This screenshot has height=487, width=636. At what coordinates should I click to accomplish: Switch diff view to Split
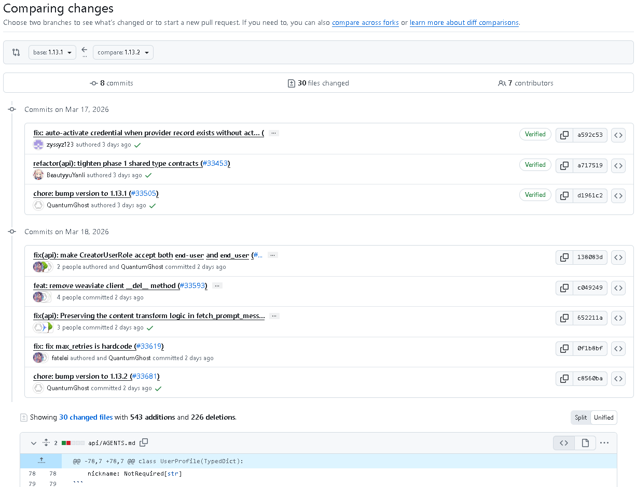[580, 418]
